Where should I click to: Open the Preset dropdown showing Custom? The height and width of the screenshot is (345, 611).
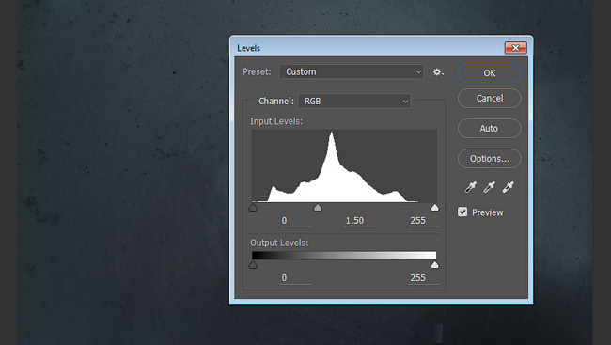[352, 71]
